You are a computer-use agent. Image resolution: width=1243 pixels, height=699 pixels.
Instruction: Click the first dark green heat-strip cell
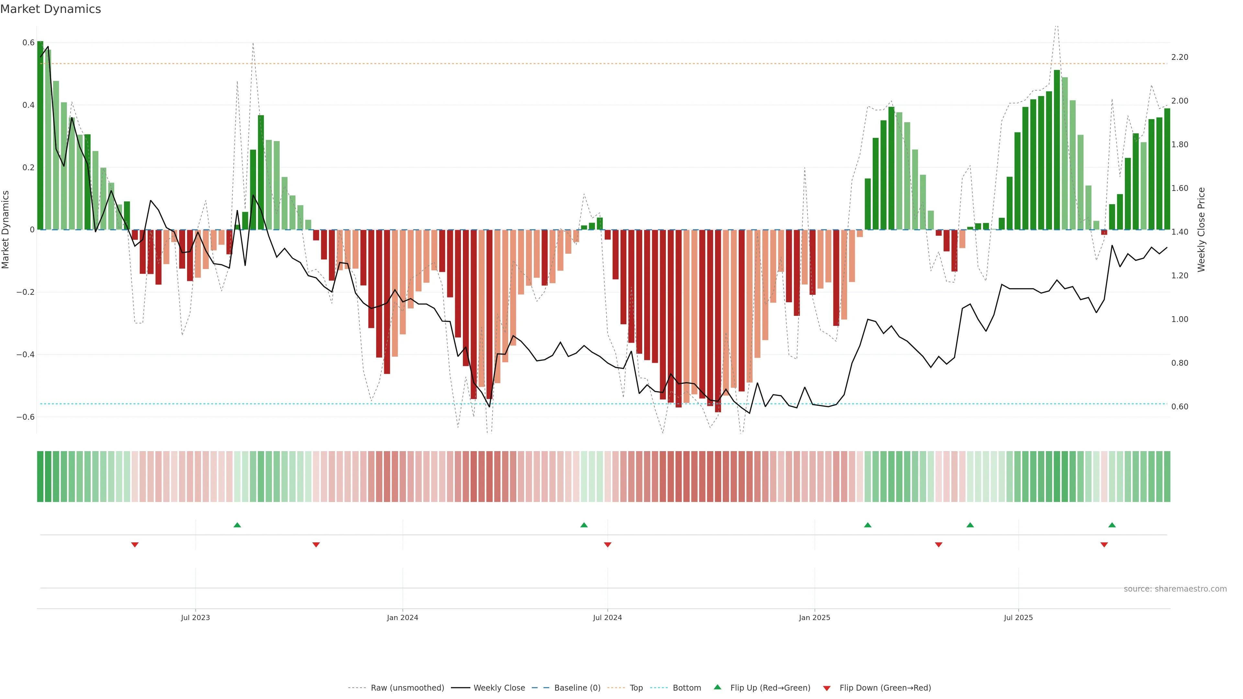click(x=40, y=477)
